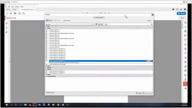Click the topmost red tool icon in right pane
Screen dimensions: 192x108
185,22
